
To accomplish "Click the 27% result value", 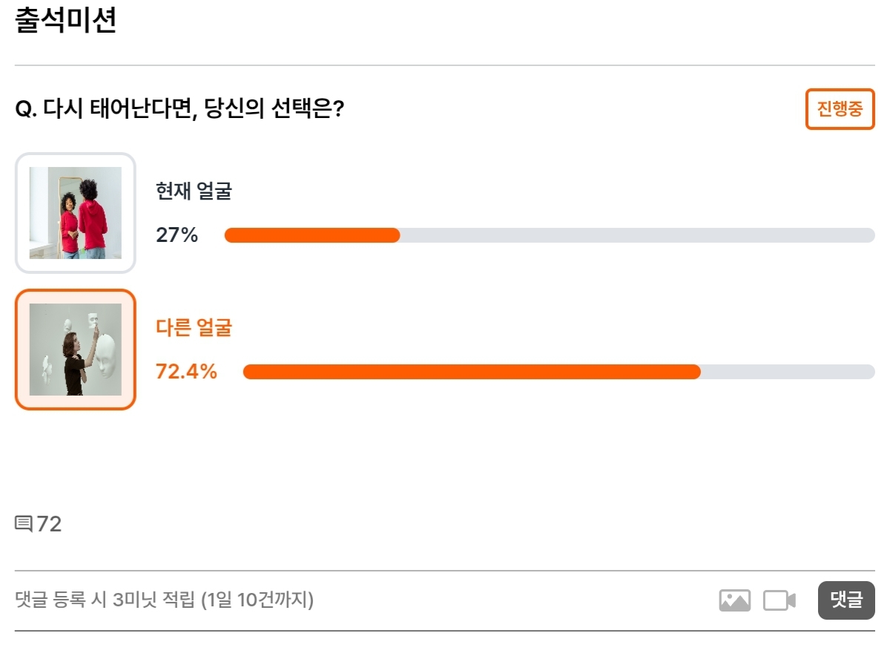I will point(177,235).
